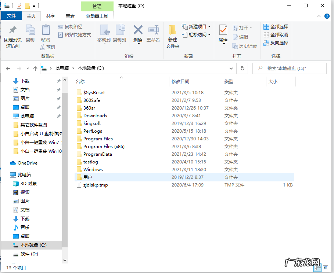334x273 pixels.
Task: Open the address bar dropdown arrow
Action: click(x=231, y=68)
